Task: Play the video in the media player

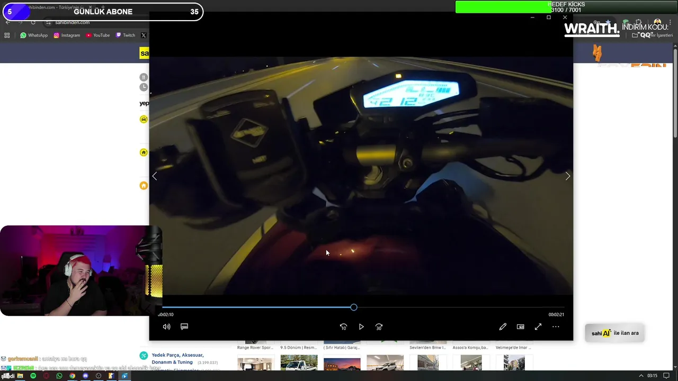Action: pyautogui.click(x=361, y=327)
